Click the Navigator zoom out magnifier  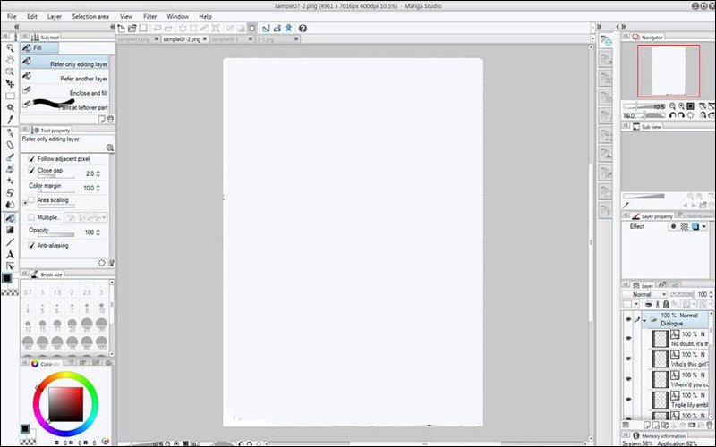coord(673,106)
